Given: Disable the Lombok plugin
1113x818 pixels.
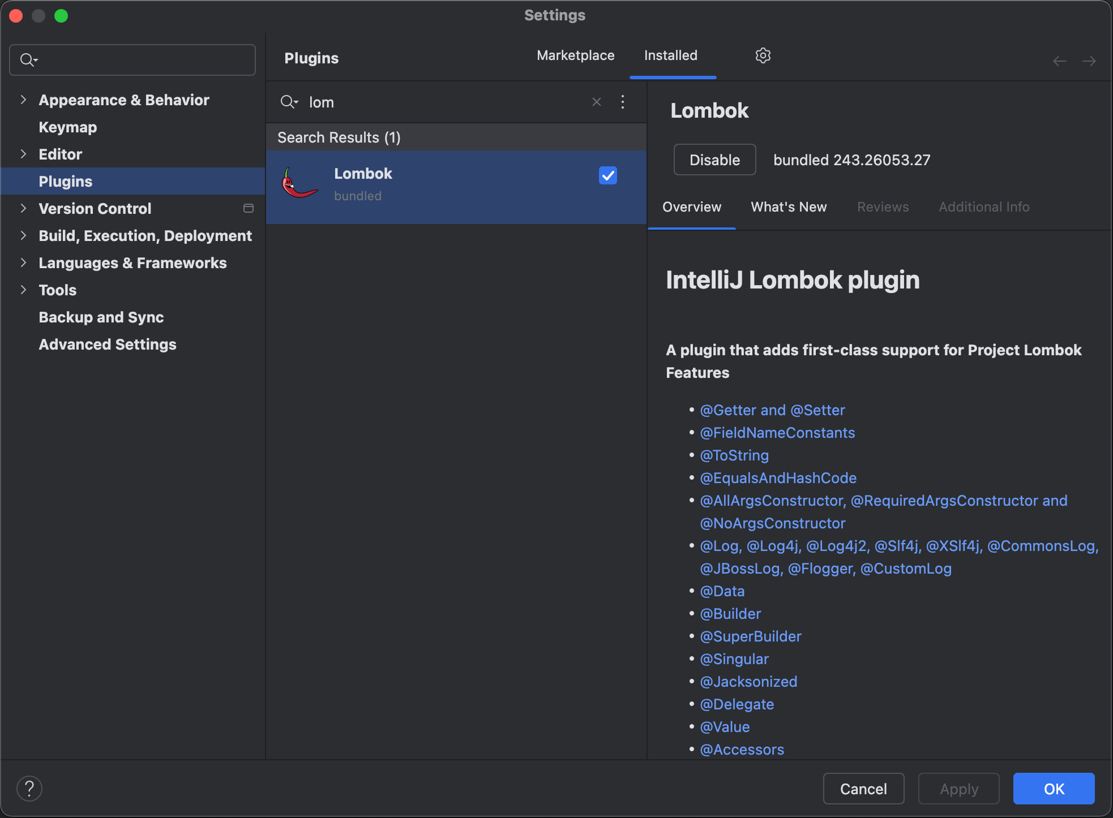Looking at the screenshot, I should [x=714, y=160].
